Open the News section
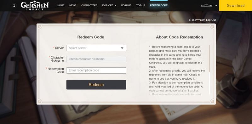252x124 pixels. tap(73, 5)
